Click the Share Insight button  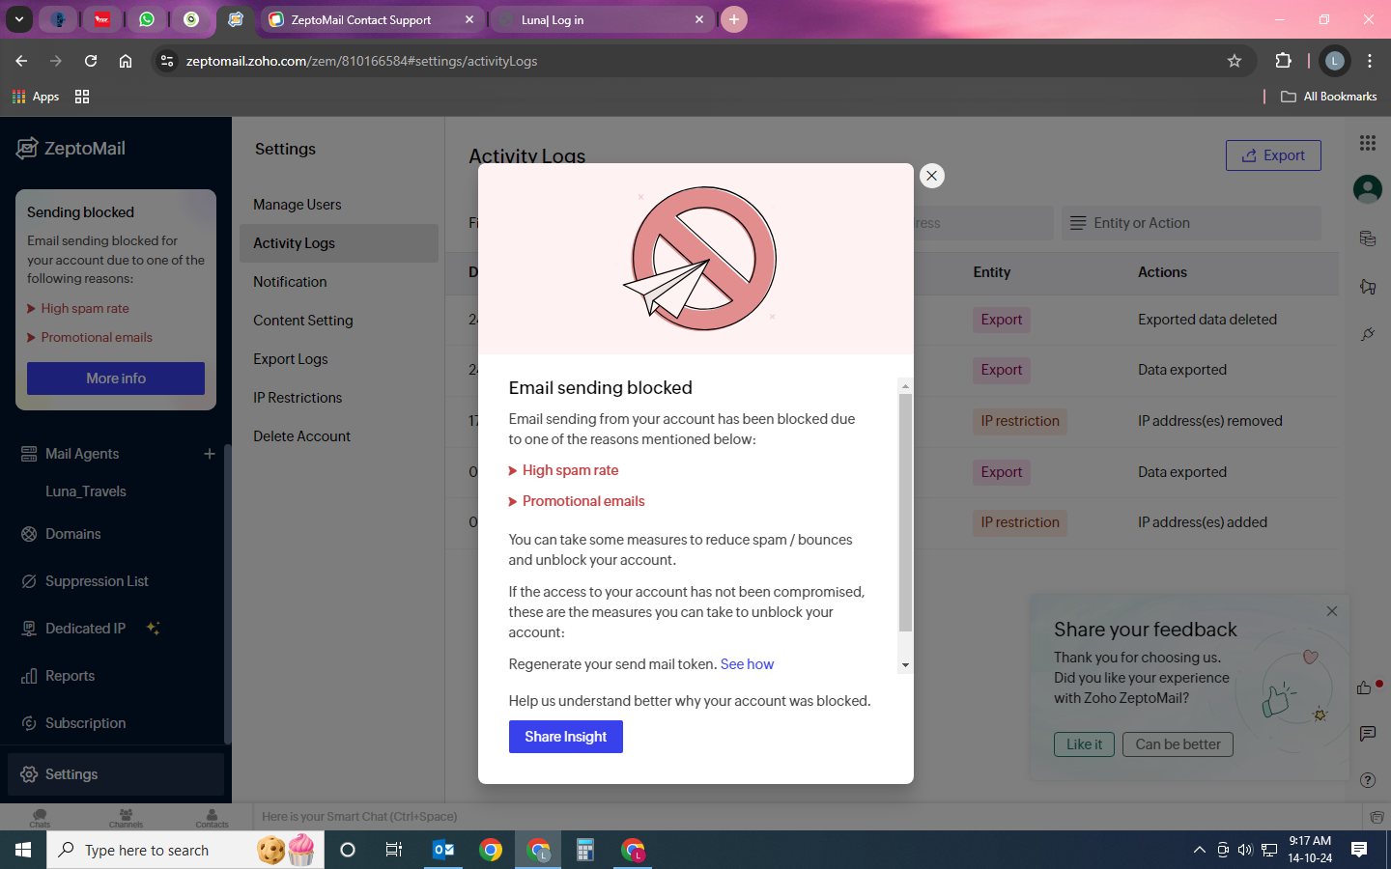[x=566, y=737]
